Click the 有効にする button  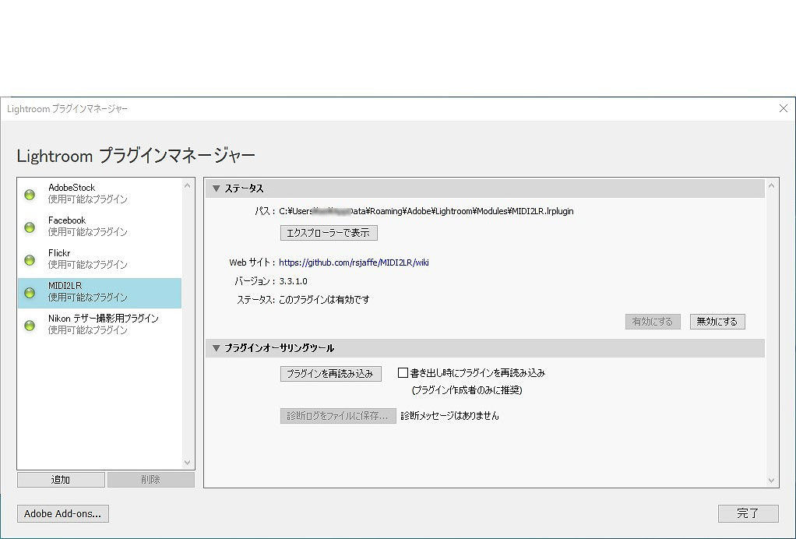(653, 321)
